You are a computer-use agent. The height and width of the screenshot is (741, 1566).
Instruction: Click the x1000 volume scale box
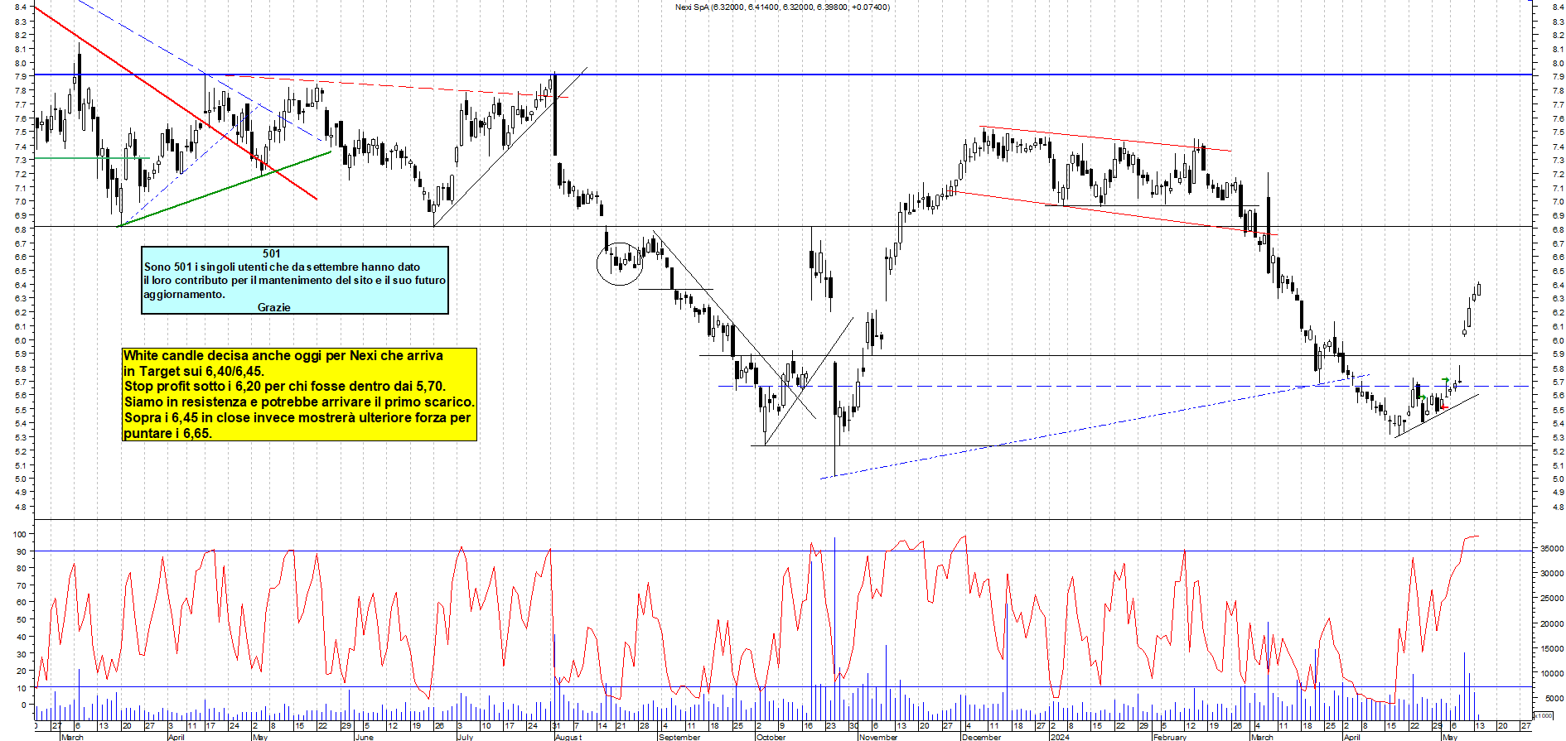pos(1544,715)
